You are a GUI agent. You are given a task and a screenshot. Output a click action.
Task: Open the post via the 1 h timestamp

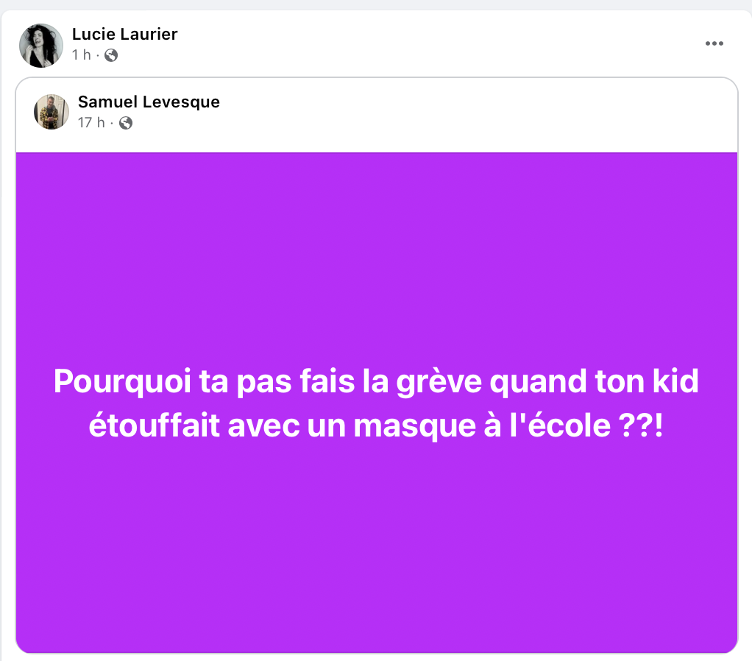tap(82, 55)
